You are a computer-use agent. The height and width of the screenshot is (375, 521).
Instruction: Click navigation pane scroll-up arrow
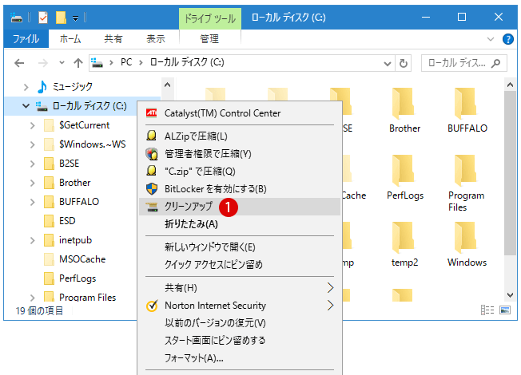click(x=167, y=85)
